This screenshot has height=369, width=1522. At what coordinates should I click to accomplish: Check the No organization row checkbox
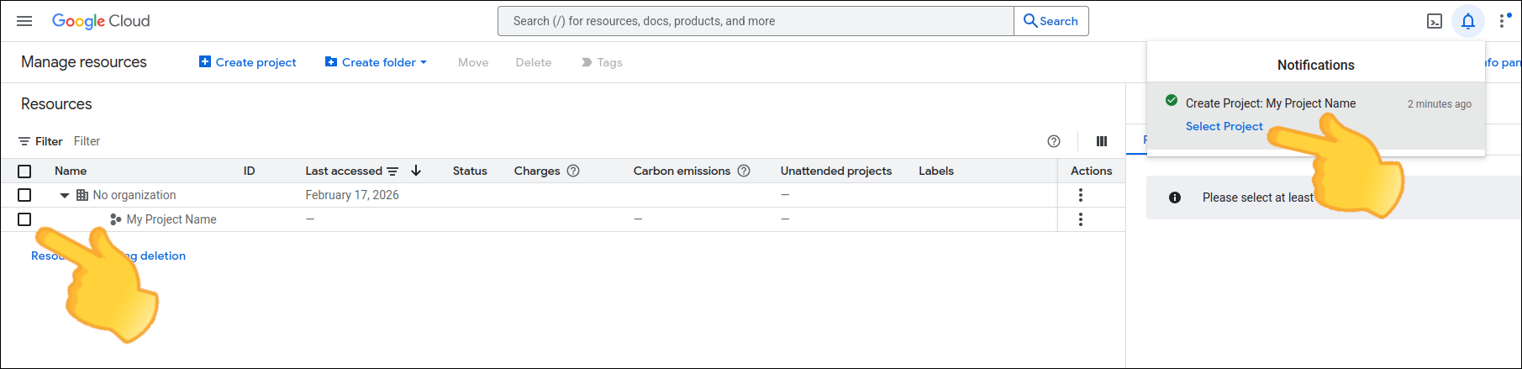(x=24, y=195)
